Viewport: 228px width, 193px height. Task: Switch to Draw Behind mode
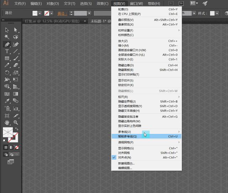point(11,154)
